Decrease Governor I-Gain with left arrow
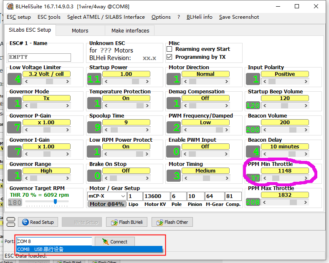 click(26, 154)
